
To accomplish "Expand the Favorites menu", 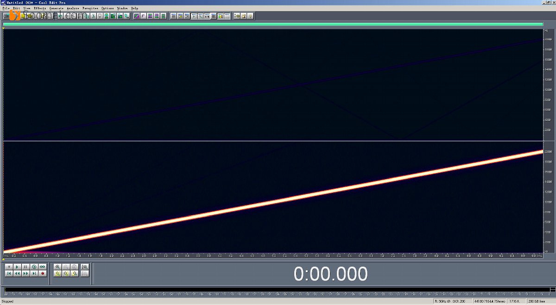I will [x=90, y=8].
